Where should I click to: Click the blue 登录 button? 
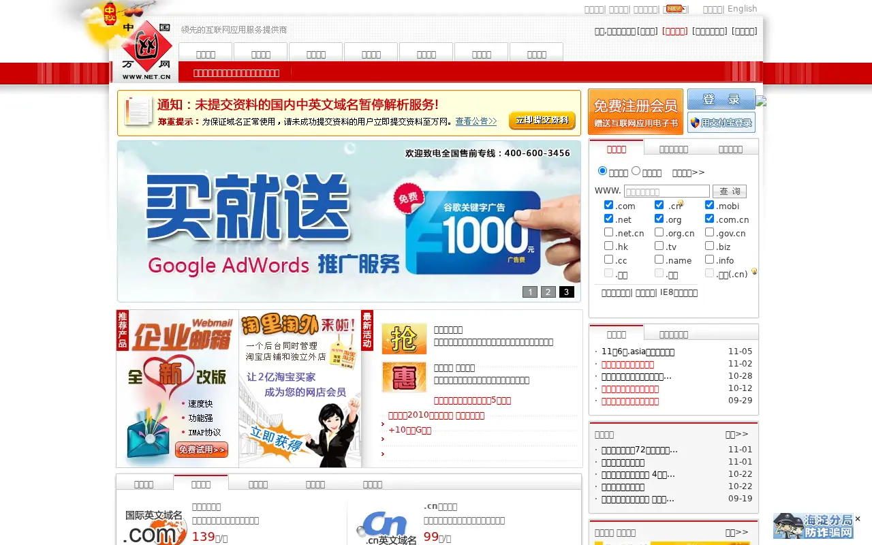pos(721,99)
